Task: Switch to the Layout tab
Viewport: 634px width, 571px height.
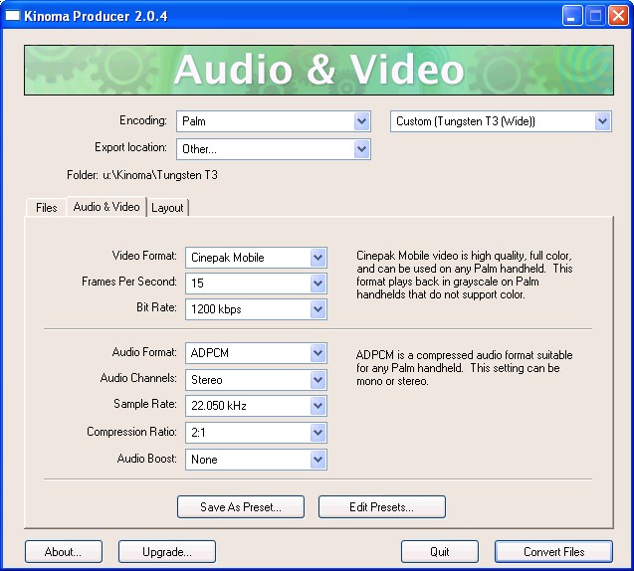Action: [167, 208]
